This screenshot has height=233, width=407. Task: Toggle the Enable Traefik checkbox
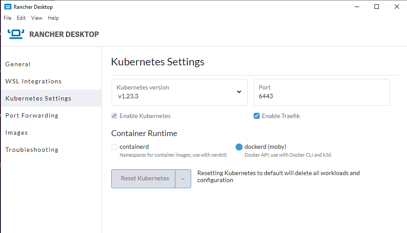tap(256, 116)
